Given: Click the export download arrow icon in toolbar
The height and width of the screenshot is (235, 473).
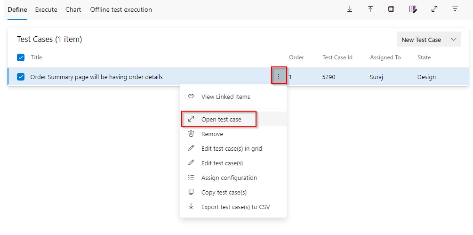Looking at the screenshot, I should [350, 9].
